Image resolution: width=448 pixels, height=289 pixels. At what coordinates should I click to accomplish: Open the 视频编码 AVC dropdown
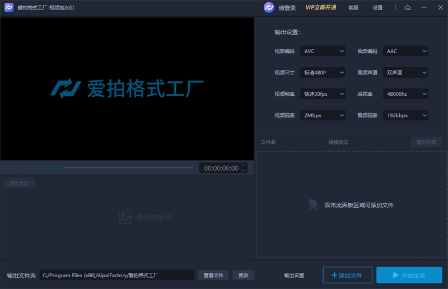coord(323,51)
